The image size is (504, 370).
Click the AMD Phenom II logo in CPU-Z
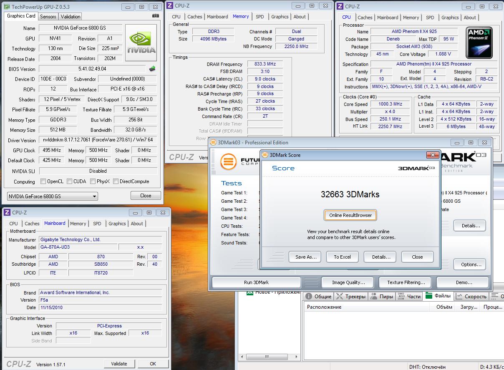(479, 43)
